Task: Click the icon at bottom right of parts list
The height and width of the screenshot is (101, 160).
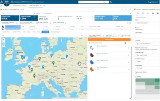Action: [130, 98]
